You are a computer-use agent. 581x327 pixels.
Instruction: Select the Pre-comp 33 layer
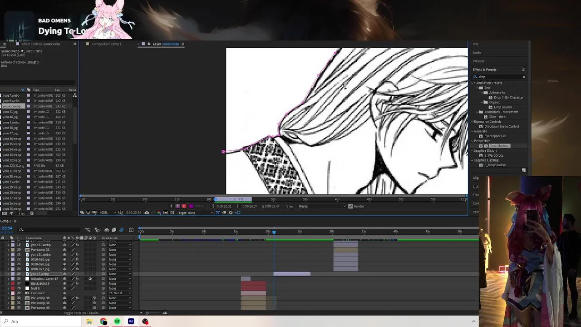point(40,250)
